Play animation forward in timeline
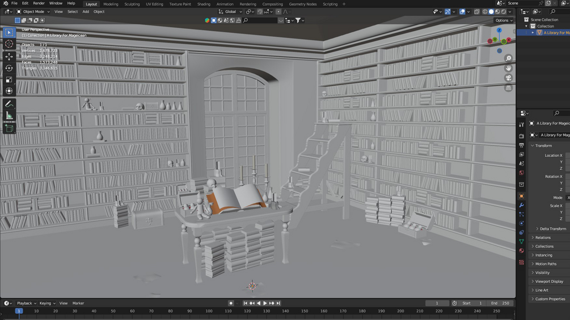The width and height of the screenshot is (570, 320). click(265, 303)
